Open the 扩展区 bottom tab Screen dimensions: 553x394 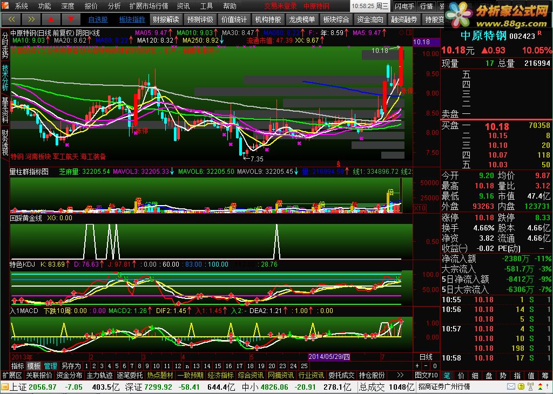[x=12, y=375]
